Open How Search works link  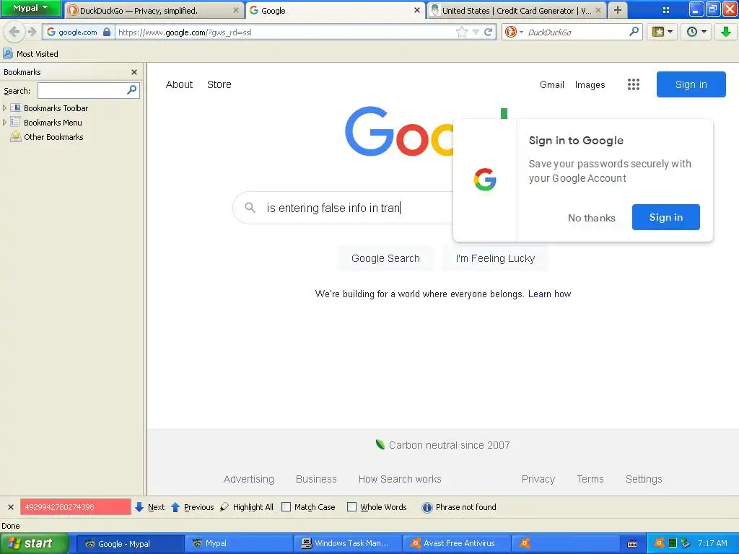pos(400,479)
